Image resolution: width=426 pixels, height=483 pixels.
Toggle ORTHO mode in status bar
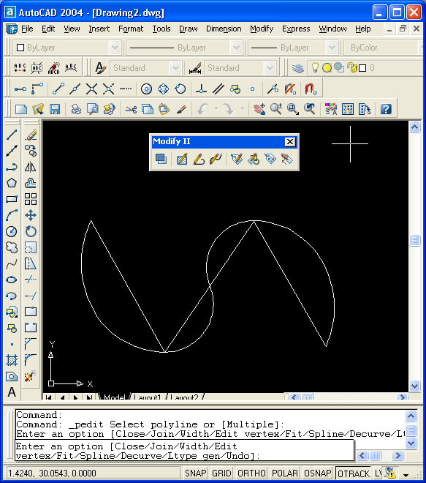click(x=251, y=473)
